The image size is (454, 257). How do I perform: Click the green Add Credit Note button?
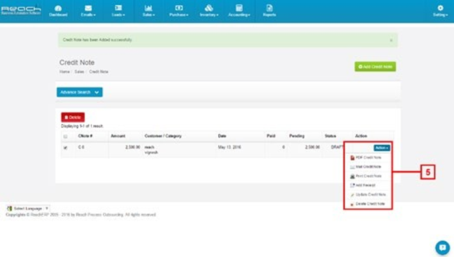click(x=375, y=67)
